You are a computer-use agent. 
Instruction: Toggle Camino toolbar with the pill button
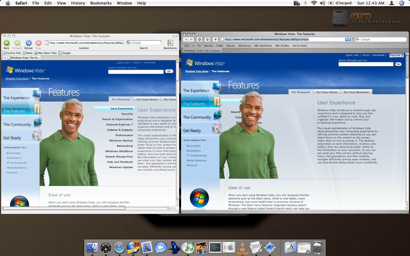[x=175, y=36]
